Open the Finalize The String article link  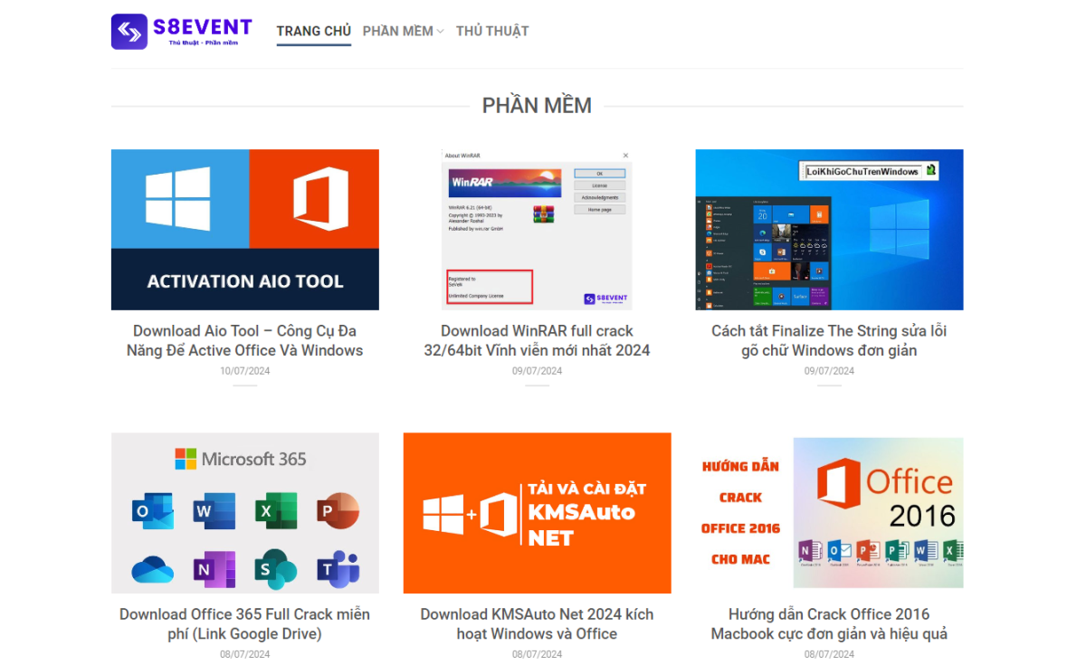tap(829, 341)
